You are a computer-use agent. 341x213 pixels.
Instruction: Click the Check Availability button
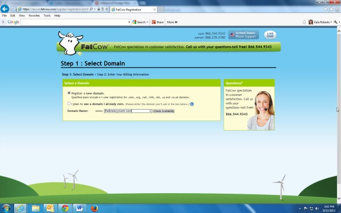click(164, 111)
